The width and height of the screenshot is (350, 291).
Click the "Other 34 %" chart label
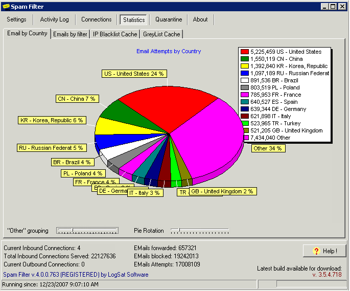click(x=267, y=148)
